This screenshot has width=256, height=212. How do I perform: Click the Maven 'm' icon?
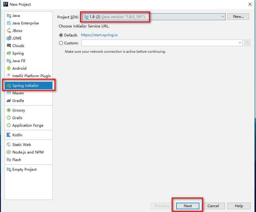(9, 93)
